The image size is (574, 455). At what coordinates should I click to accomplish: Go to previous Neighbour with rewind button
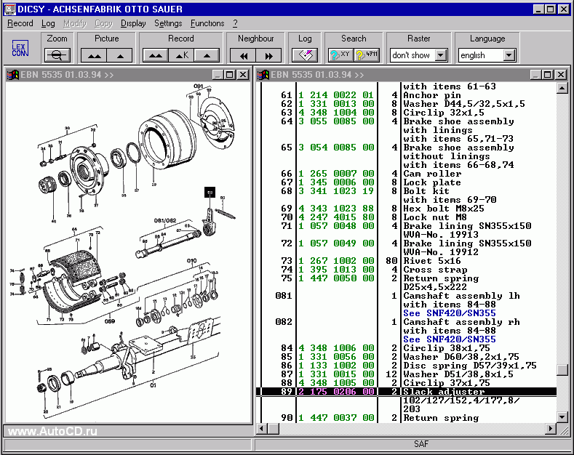pyautogui.click(x=243, y=55)
